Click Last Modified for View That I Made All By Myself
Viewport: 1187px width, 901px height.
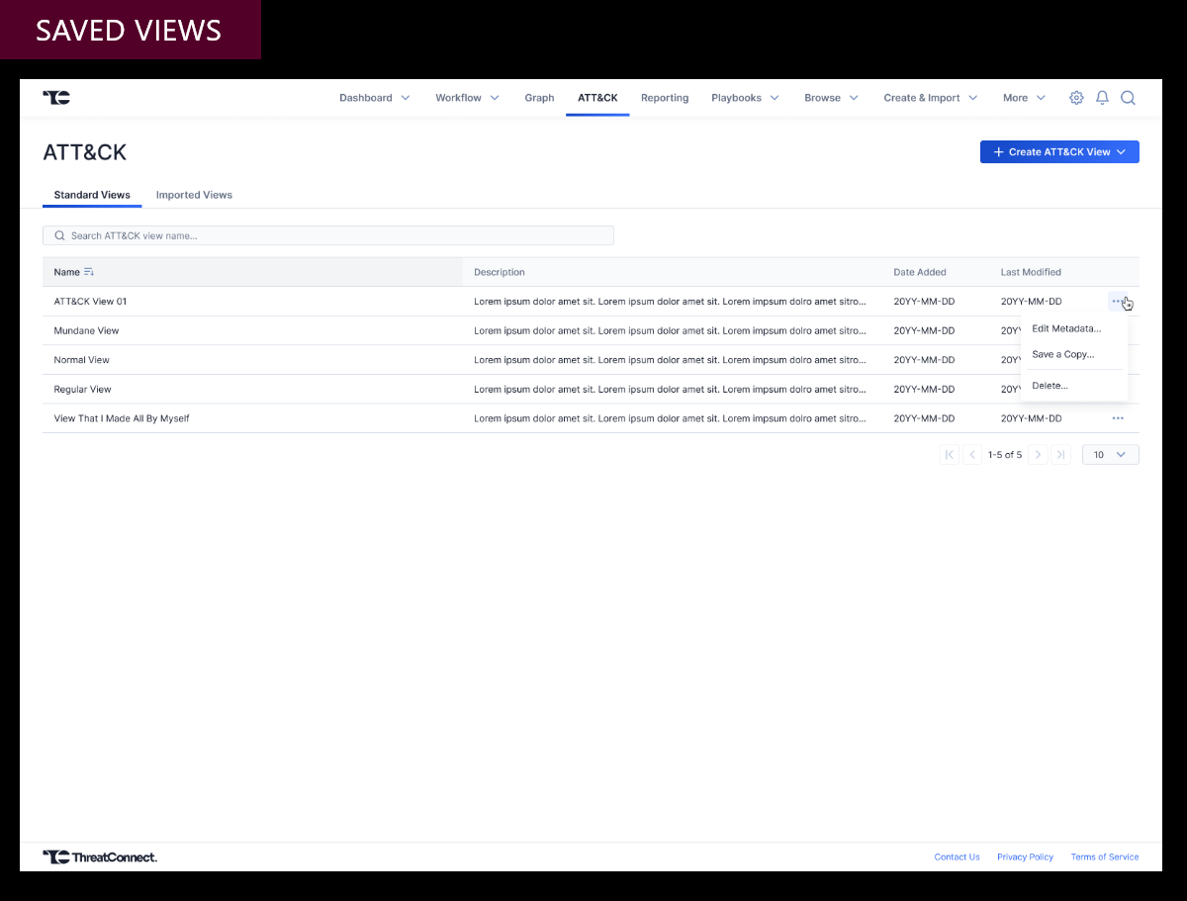coord(1031,418)
